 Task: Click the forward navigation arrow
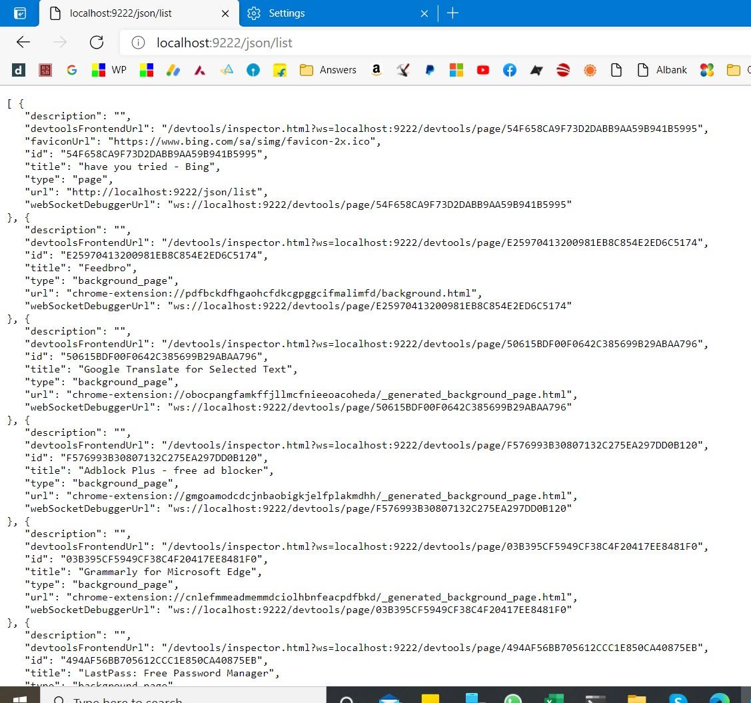(60, 42)
